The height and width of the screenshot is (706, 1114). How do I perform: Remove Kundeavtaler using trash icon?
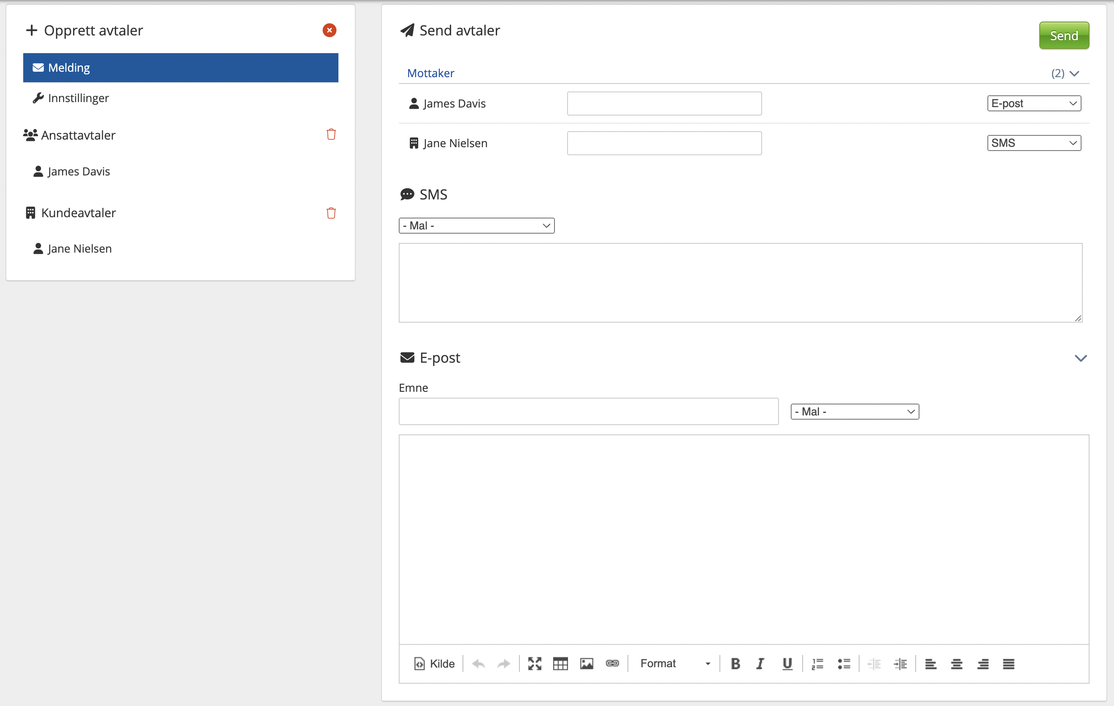(331, 213)
